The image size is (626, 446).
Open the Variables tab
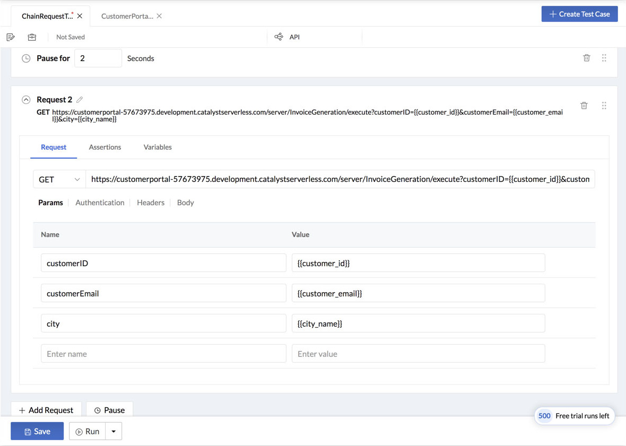click(x=158, y=147)
